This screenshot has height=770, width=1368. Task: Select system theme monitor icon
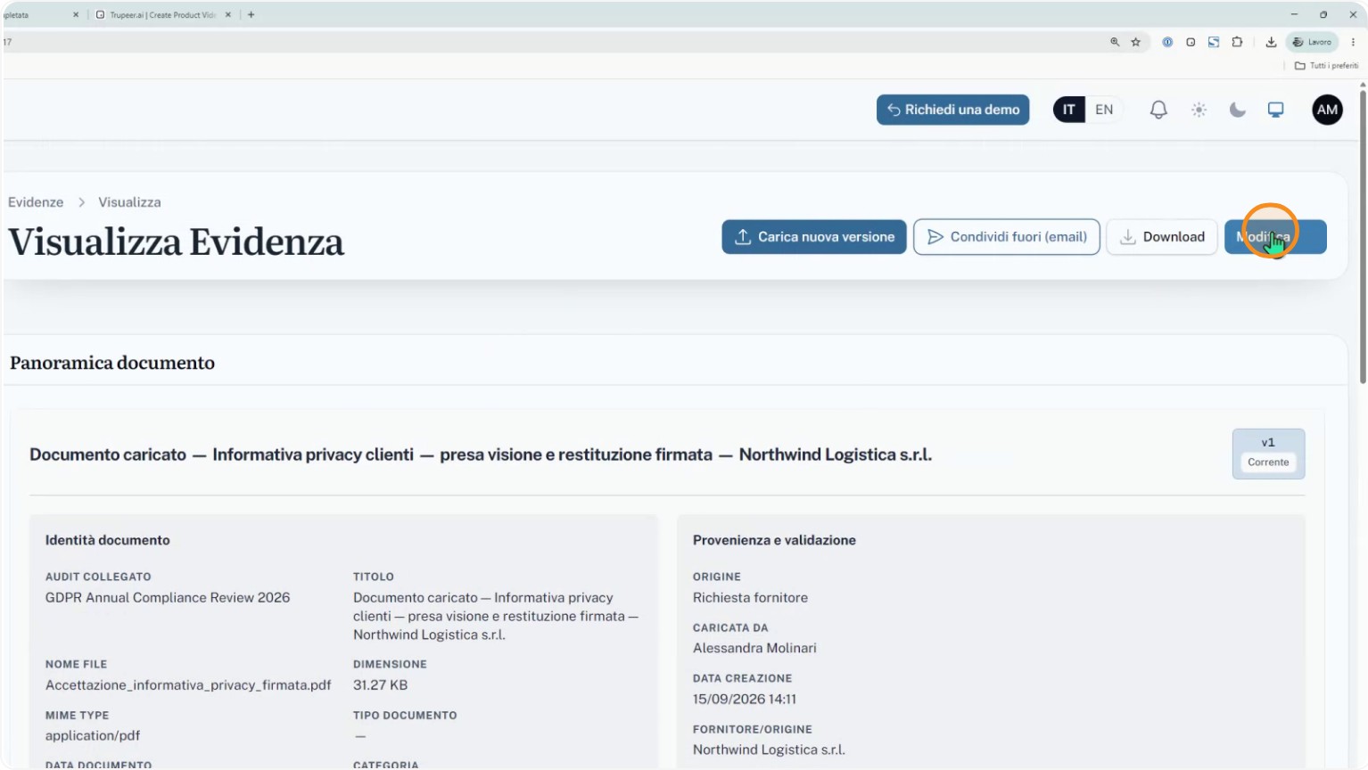[1276, 110]
